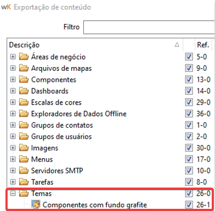Expand the Arquivos de mapas node

tap(13, 68)
